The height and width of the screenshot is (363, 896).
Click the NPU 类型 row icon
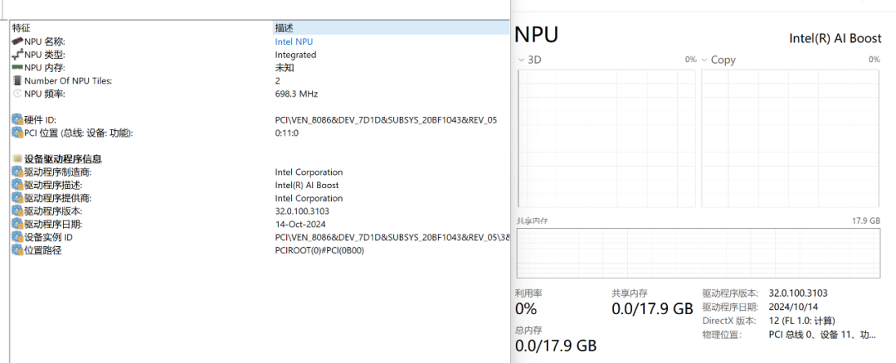(17, 55)
